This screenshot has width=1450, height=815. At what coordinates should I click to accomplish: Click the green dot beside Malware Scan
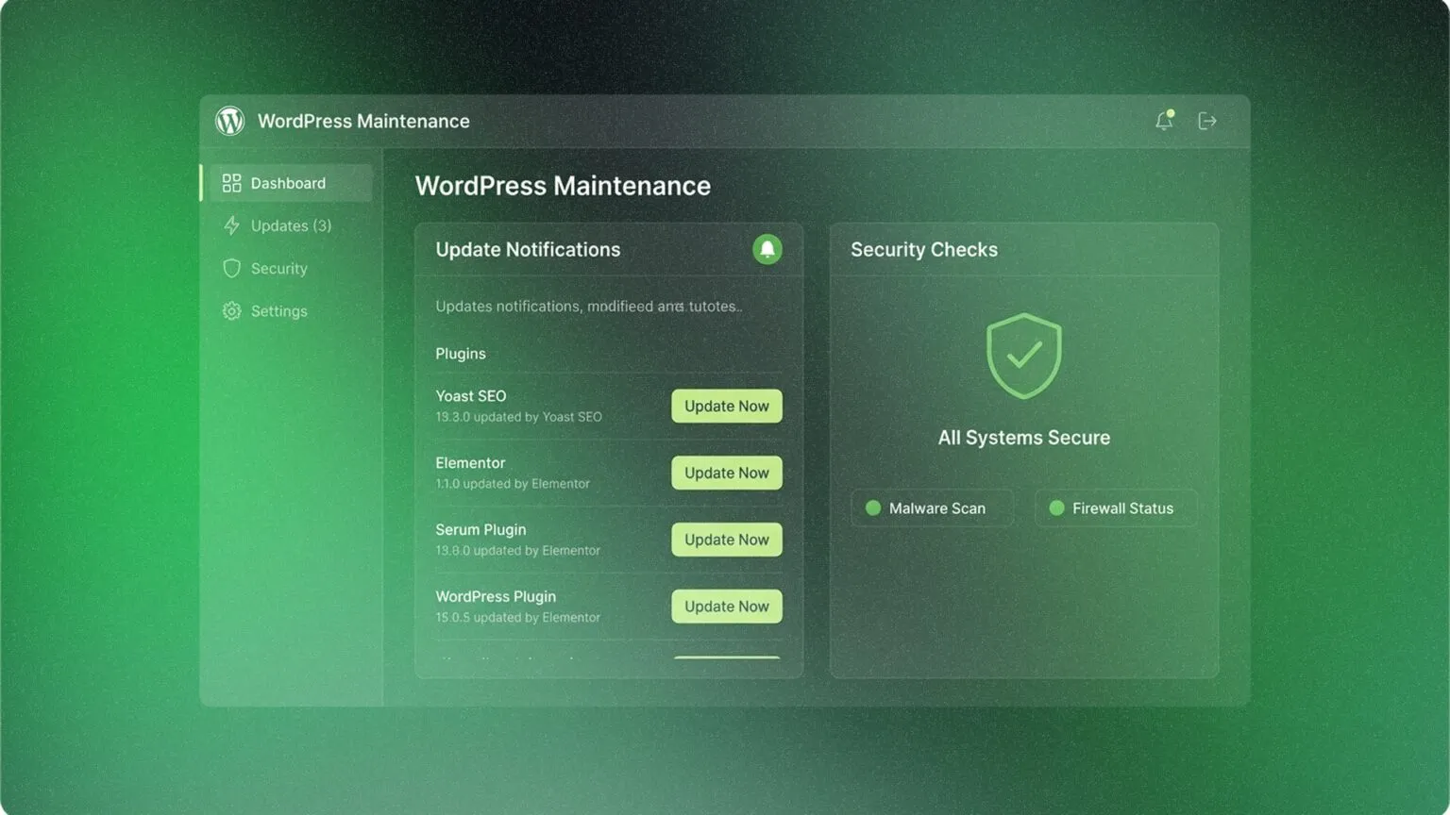pos(873,507)
